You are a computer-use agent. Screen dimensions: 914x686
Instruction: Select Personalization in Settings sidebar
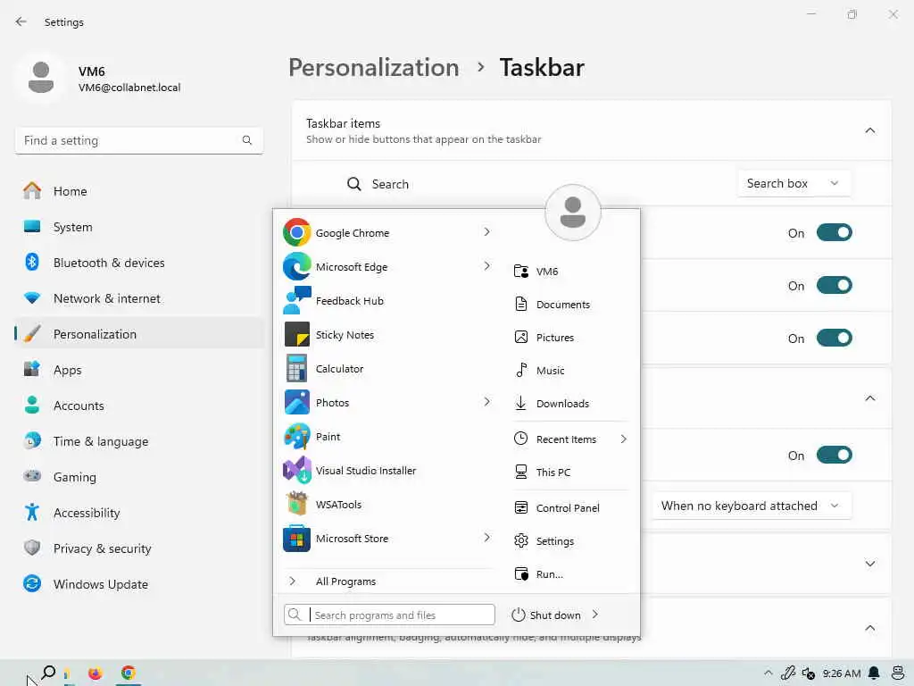(138, 334)
